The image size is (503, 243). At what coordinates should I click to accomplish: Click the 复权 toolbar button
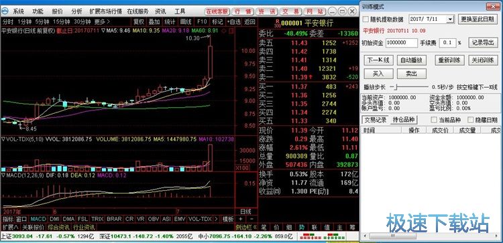139,22
